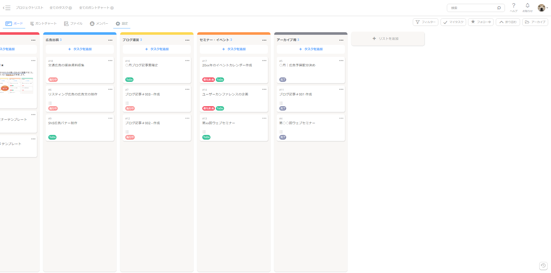Click the アーカイブ用 list title
This screenshot has height=273, width=551.
tap(287, 40)
